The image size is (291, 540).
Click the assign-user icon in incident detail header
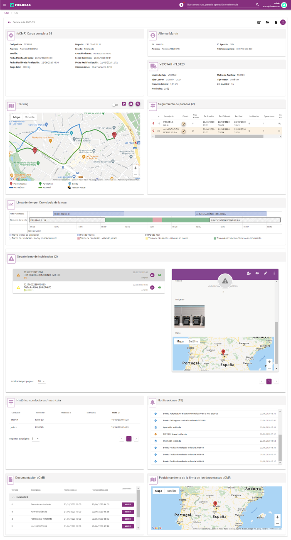249,273
